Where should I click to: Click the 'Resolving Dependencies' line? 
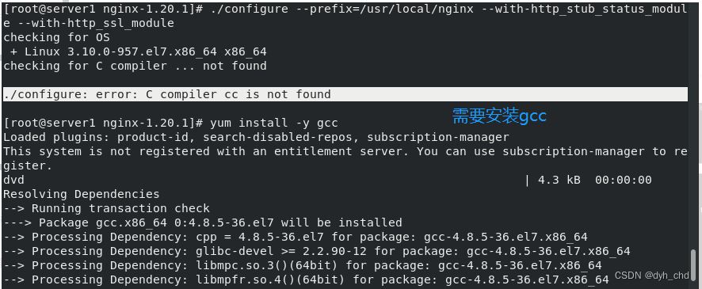pos(81,195)
